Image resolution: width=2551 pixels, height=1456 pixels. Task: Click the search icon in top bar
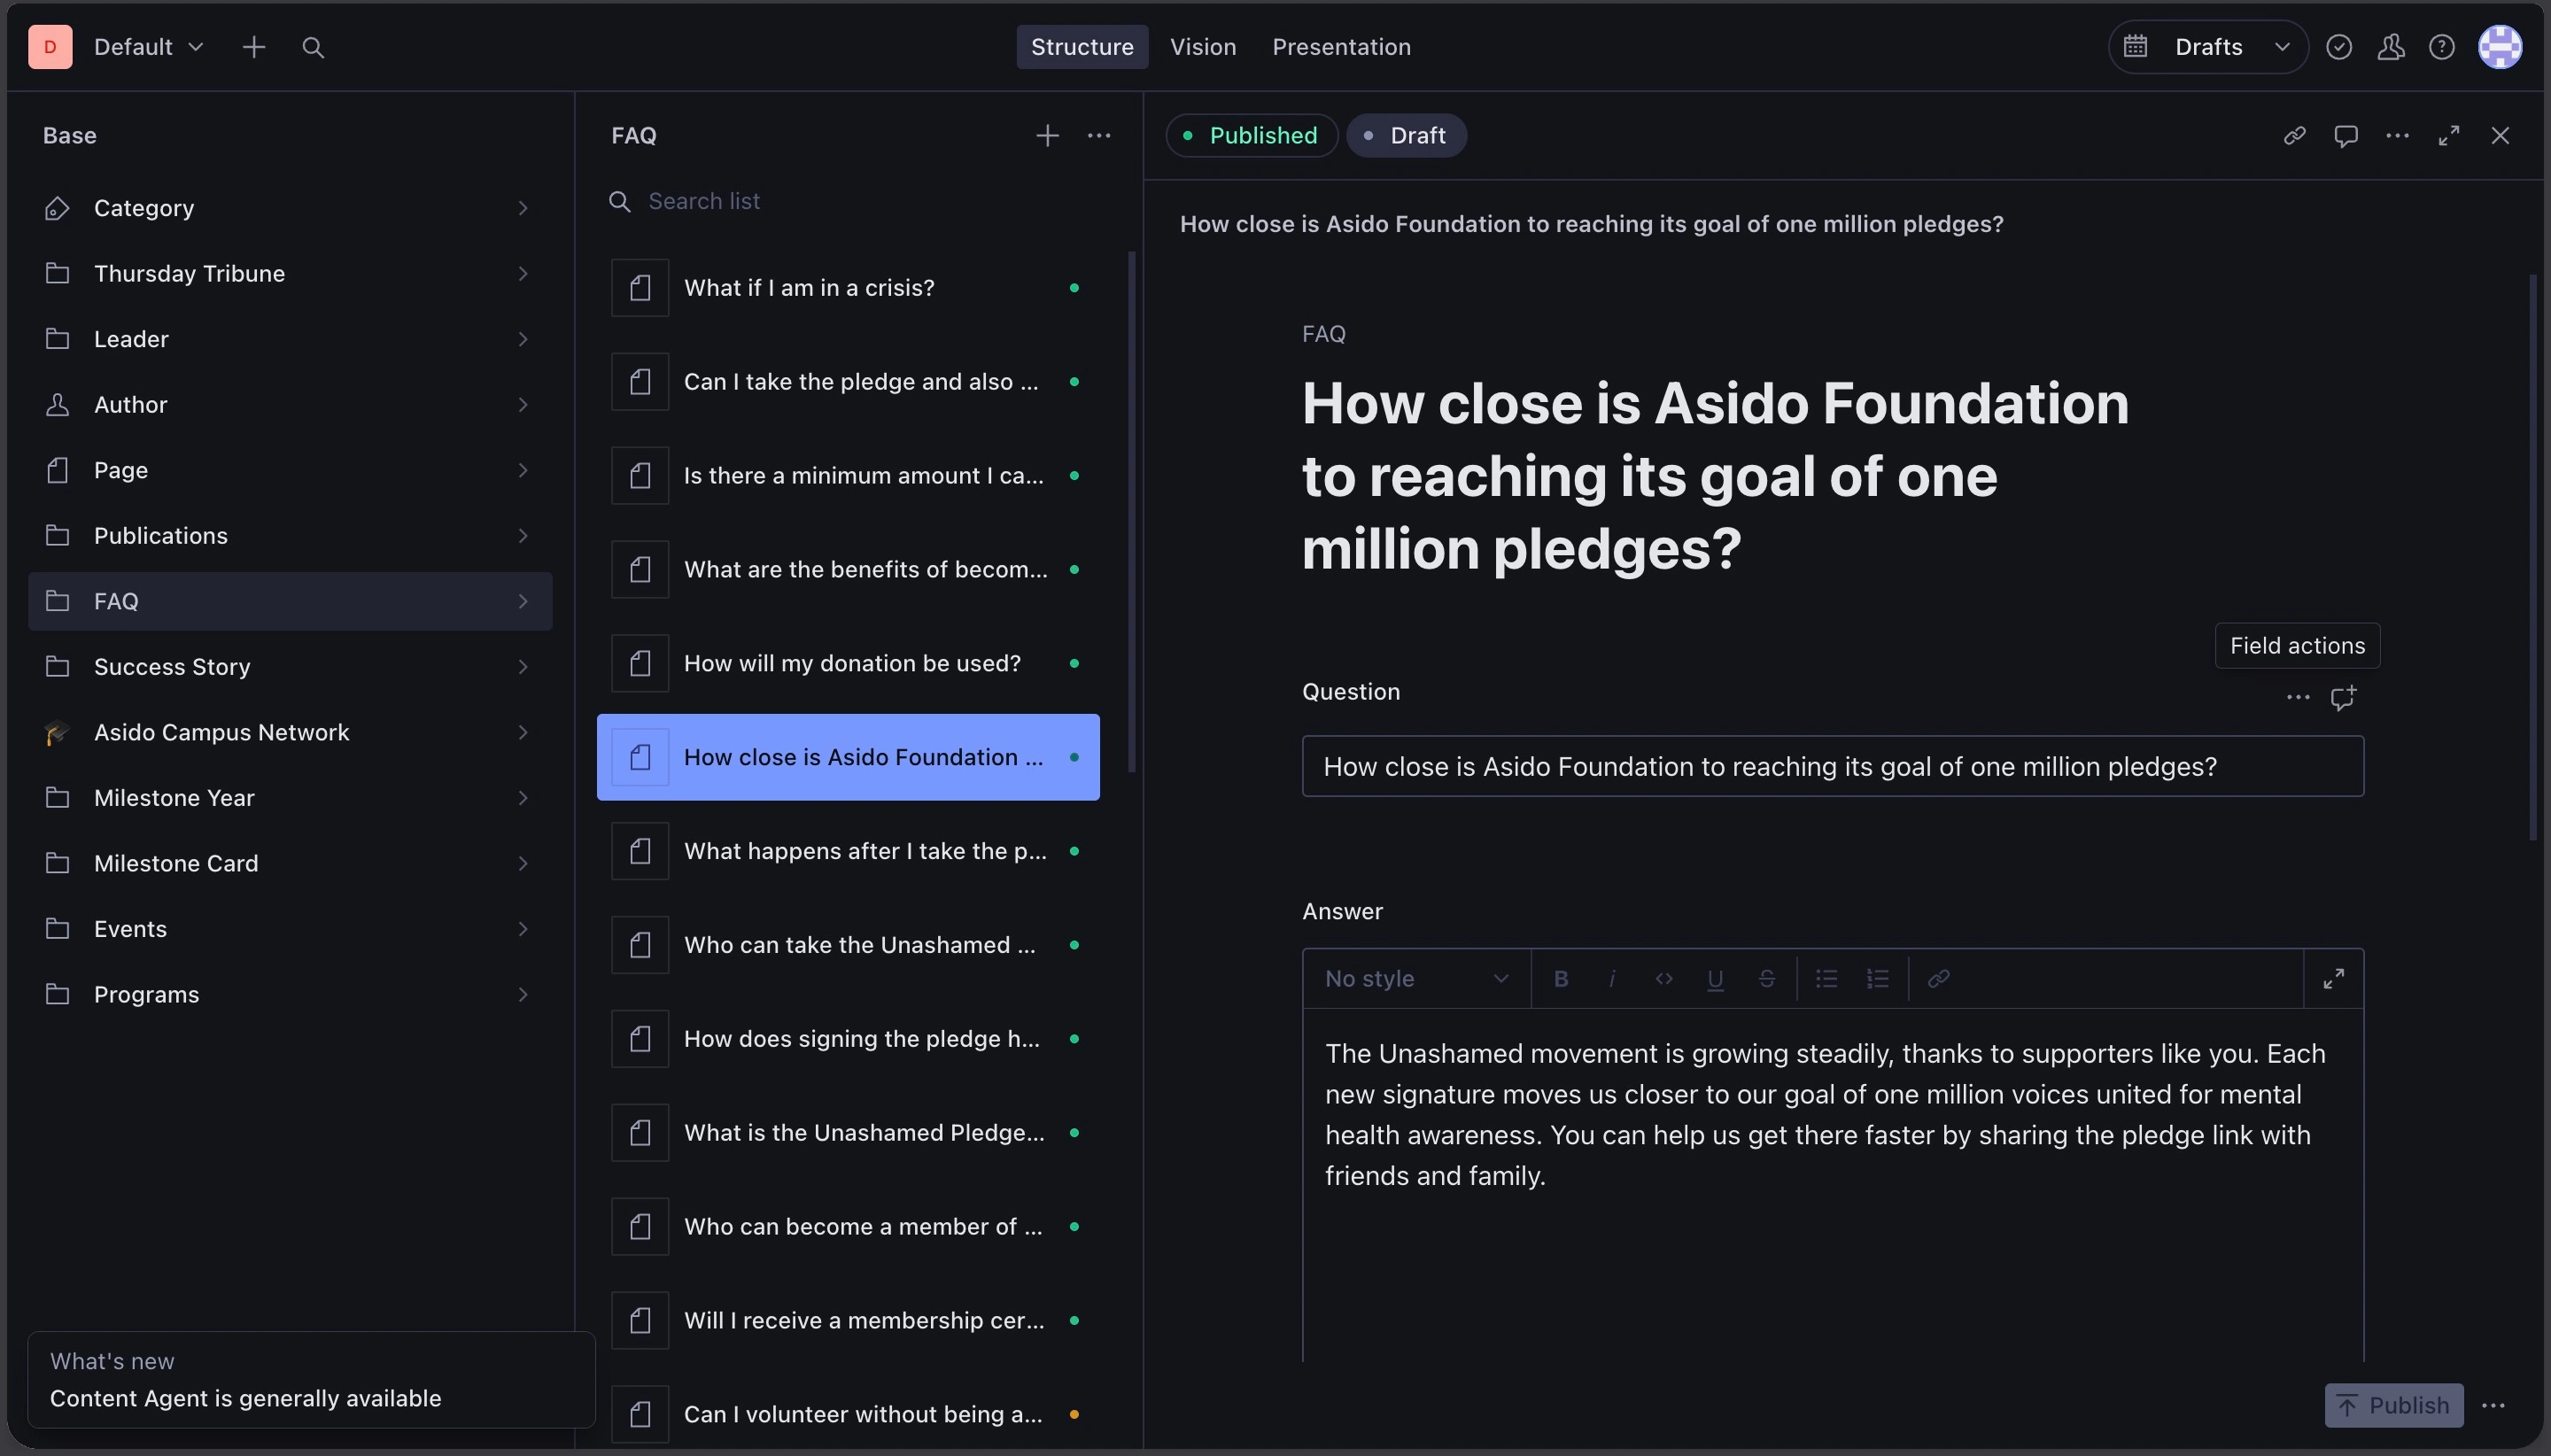(x=314, y=46)
